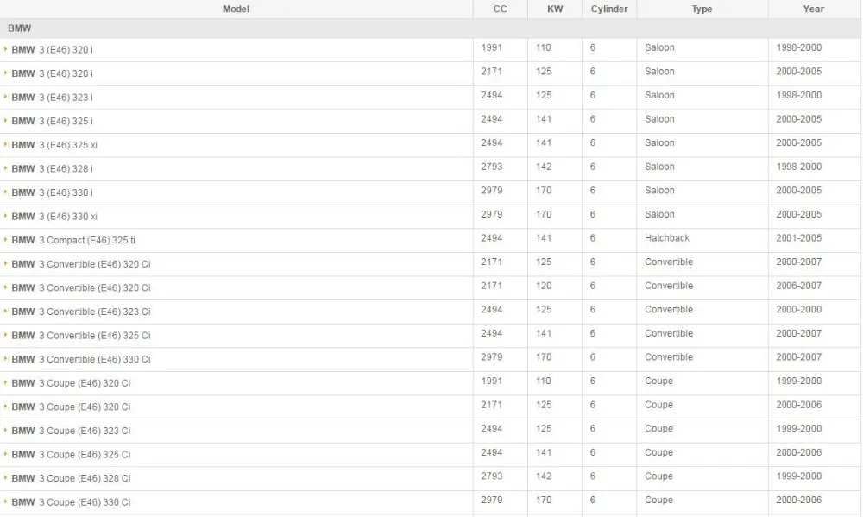Click arrow icon beside BMW 3 (E46) 328 i

tap(5, 168)
